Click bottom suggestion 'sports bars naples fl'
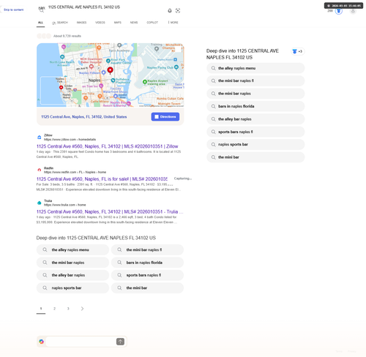The image size is (366, 357). (147, 275)
